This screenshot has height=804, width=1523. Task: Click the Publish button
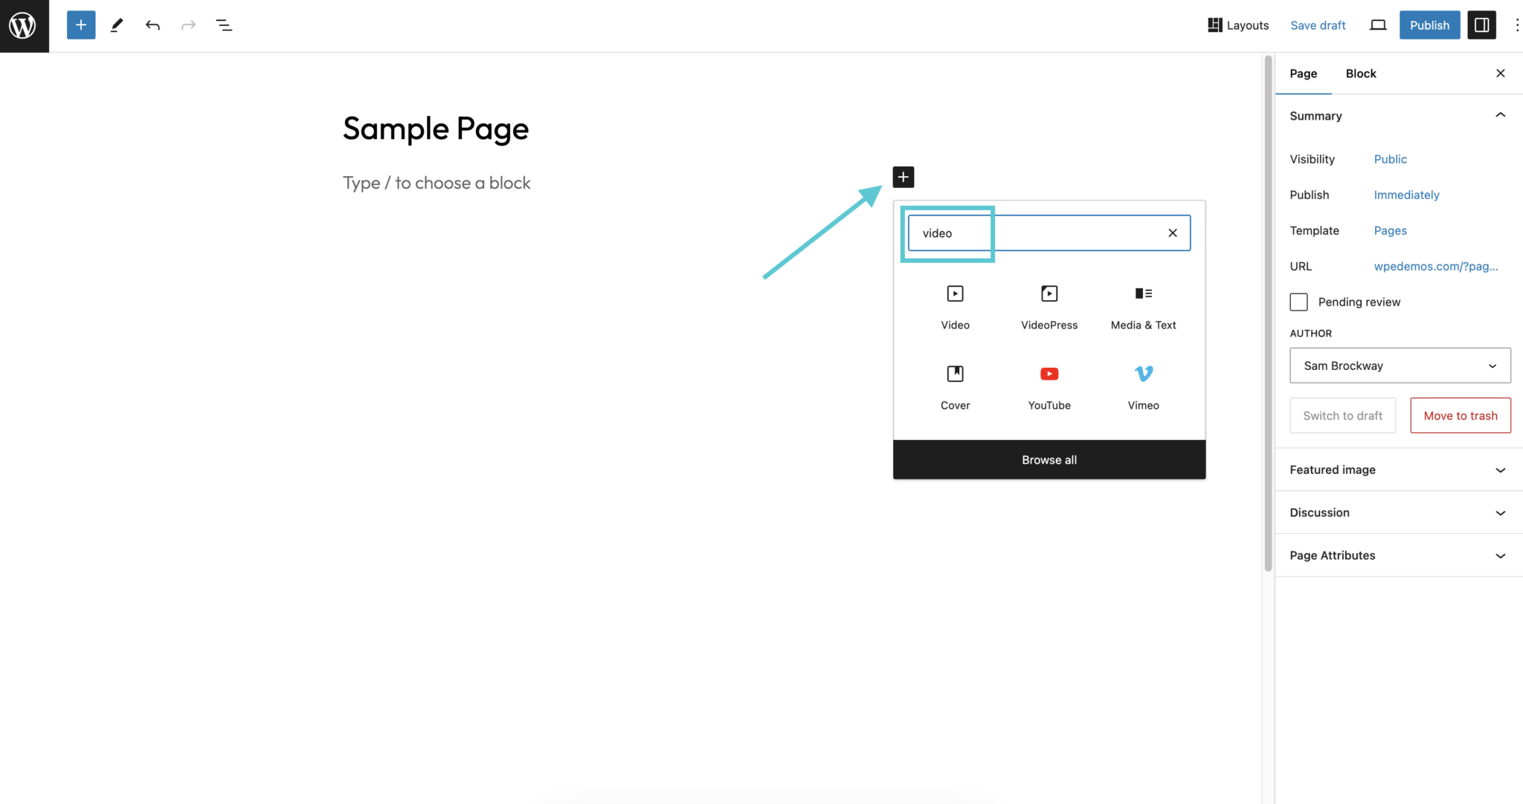pos(1428,25)
